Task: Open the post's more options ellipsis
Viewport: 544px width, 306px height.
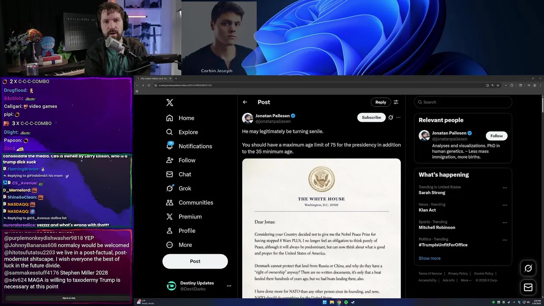Action: coord(398,117)
